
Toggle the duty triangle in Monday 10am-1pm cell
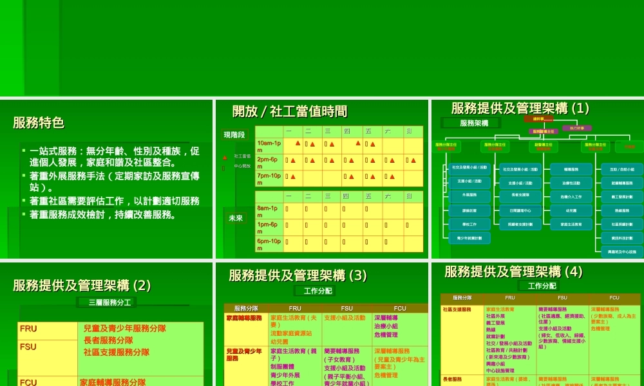(298, 143)
